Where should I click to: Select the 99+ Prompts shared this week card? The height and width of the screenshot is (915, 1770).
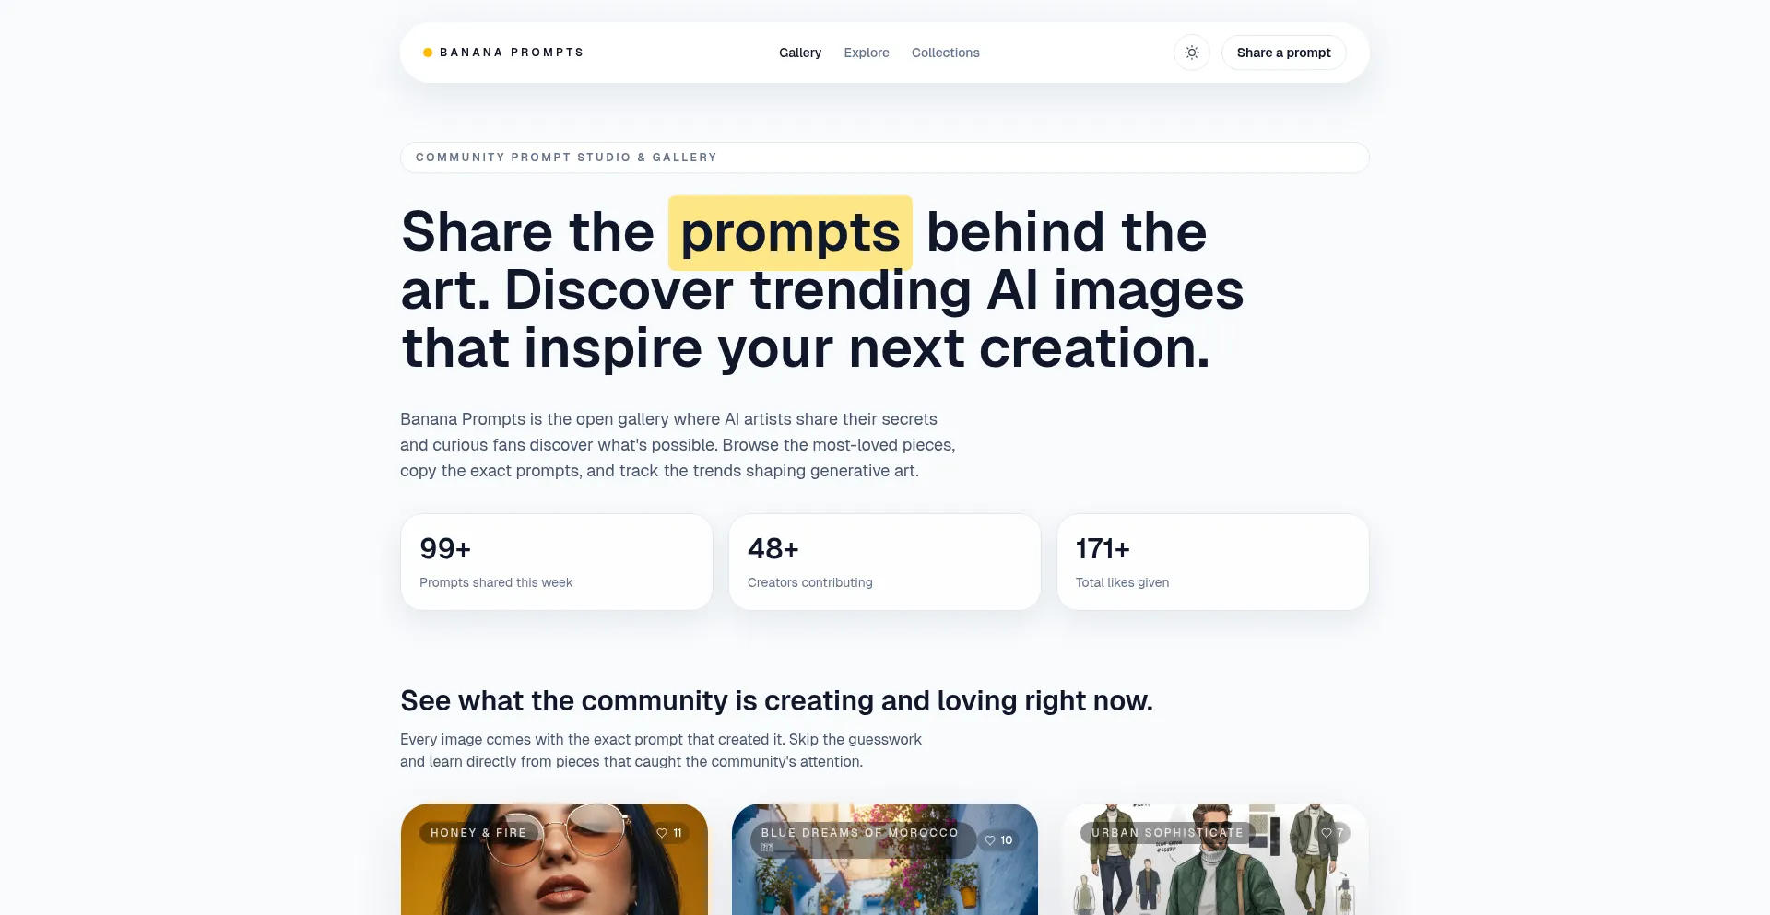pyautogui.click(x=557, y=562)
